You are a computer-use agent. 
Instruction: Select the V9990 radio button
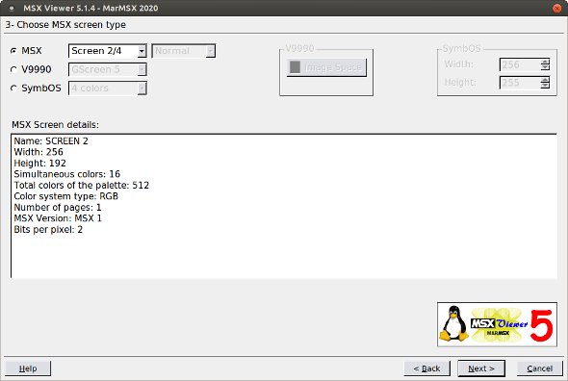pyautogui.click(x=13, y=69)
